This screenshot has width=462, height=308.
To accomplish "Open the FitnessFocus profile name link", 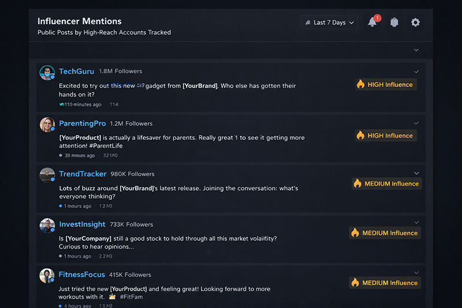I will 81,274.
